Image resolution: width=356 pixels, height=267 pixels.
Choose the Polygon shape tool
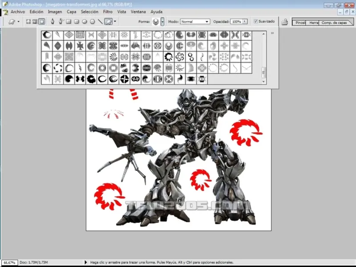92,21
